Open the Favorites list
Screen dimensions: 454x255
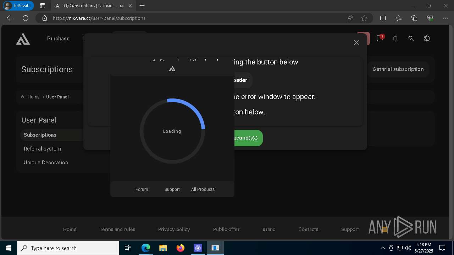(399, 18)
